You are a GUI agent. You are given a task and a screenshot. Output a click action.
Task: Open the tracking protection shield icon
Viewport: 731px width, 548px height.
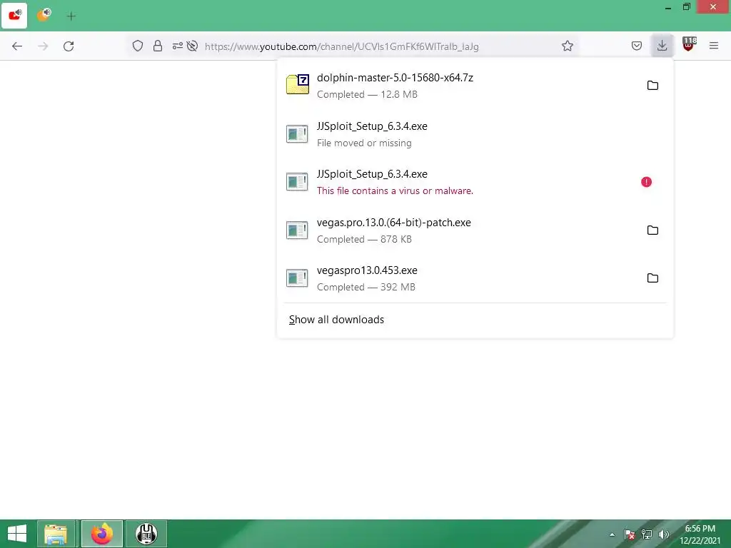click(138, 46)
